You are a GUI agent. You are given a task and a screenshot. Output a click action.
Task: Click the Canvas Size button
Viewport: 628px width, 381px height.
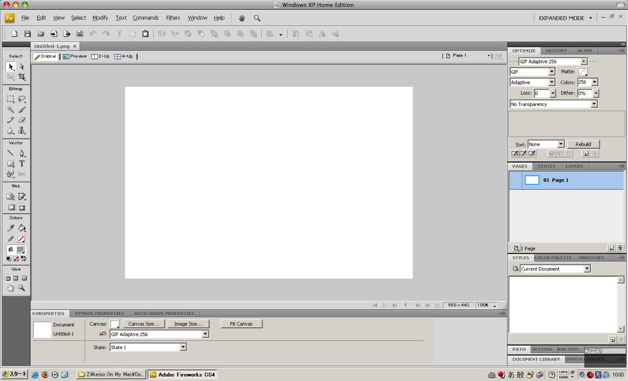coord(143,324)
